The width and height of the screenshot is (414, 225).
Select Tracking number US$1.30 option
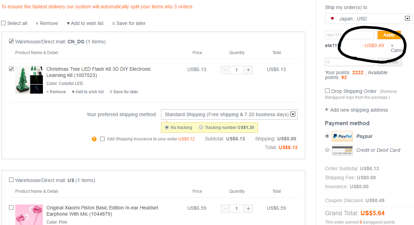tap(201, 128)
